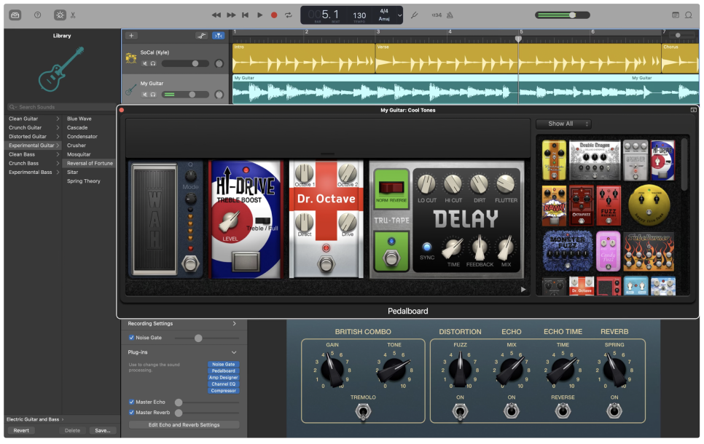Toggle the Tru-Tape Delay footswitch
This screenshot has width=704, height=444.
coord(391,258)
